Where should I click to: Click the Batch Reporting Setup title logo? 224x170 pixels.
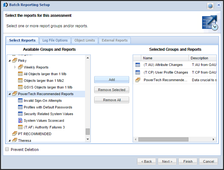click(5, 5)
